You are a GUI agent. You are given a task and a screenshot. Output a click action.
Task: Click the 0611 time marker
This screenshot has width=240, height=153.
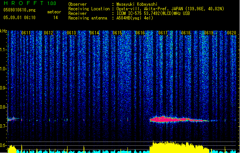(x=26, y=33)
